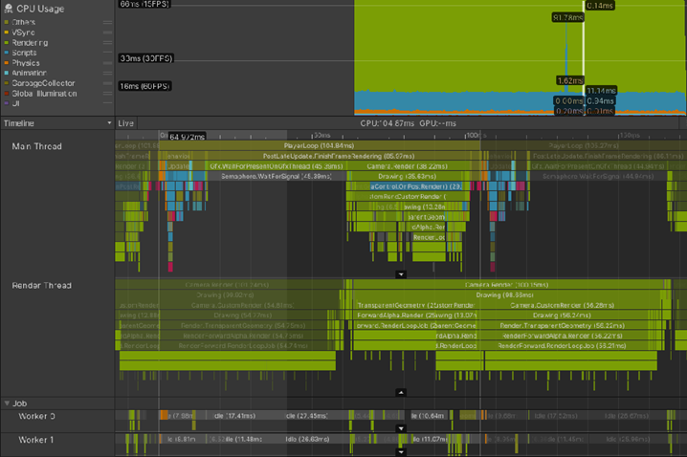Click the Main Thread label
This screenshot has width=687, height=457.
(x=36, y=146)
